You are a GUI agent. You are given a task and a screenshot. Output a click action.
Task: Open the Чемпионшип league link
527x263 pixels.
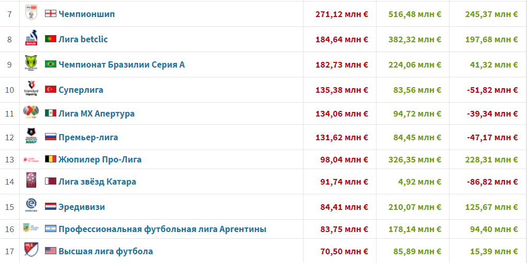pyautogui.click(x=86, y=14)
